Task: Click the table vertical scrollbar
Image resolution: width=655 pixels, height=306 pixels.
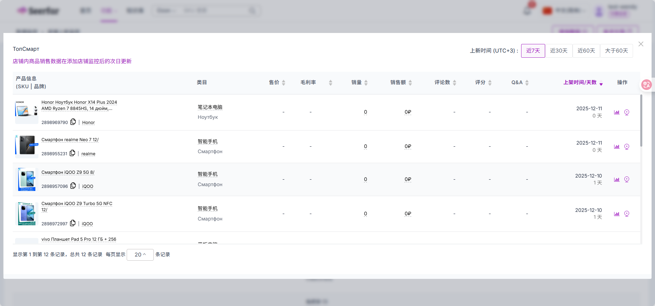Action: pyautogui.click(x=641, y=120)
